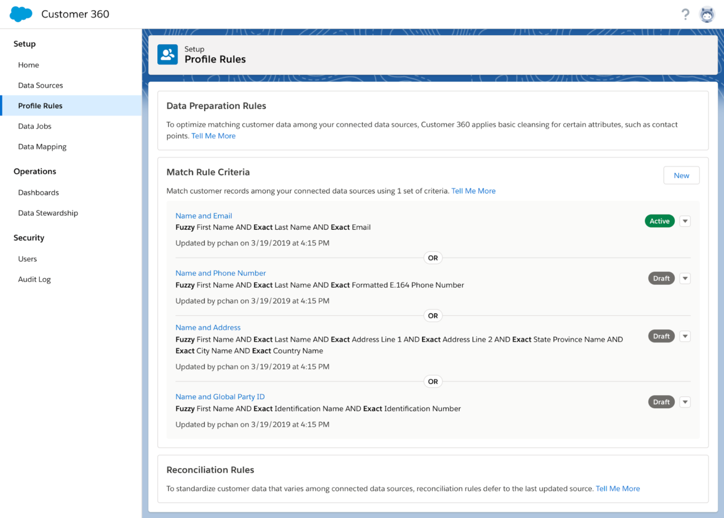Open the Name and Global Party ID link
Screen dimensions: 724x518
[x=219, y=397]
